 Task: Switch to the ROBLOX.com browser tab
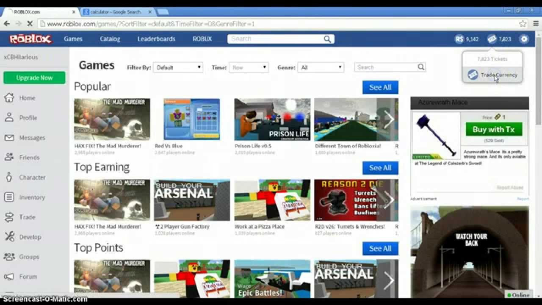[x=40, y=12]
